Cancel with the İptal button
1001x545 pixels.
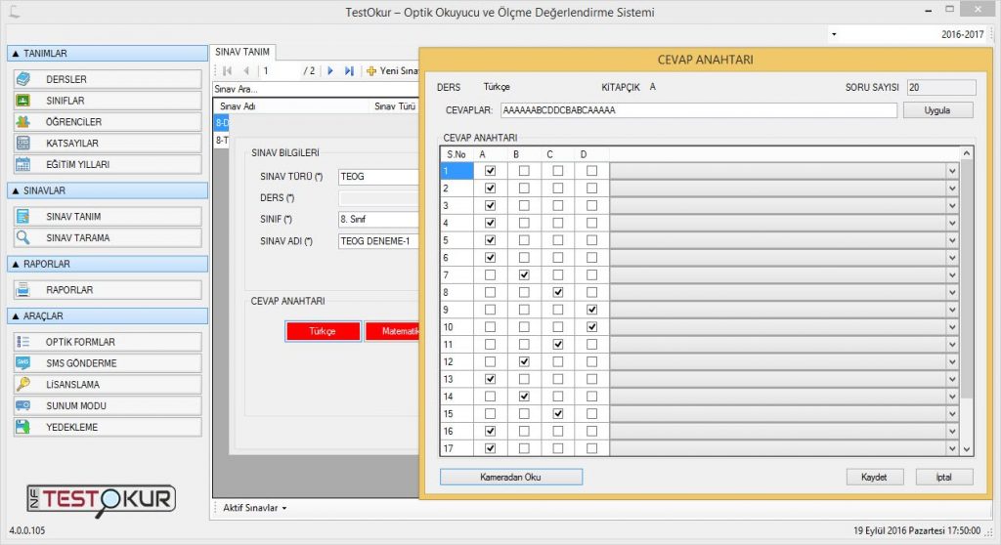pyautogui.click(x=944, y=477)
